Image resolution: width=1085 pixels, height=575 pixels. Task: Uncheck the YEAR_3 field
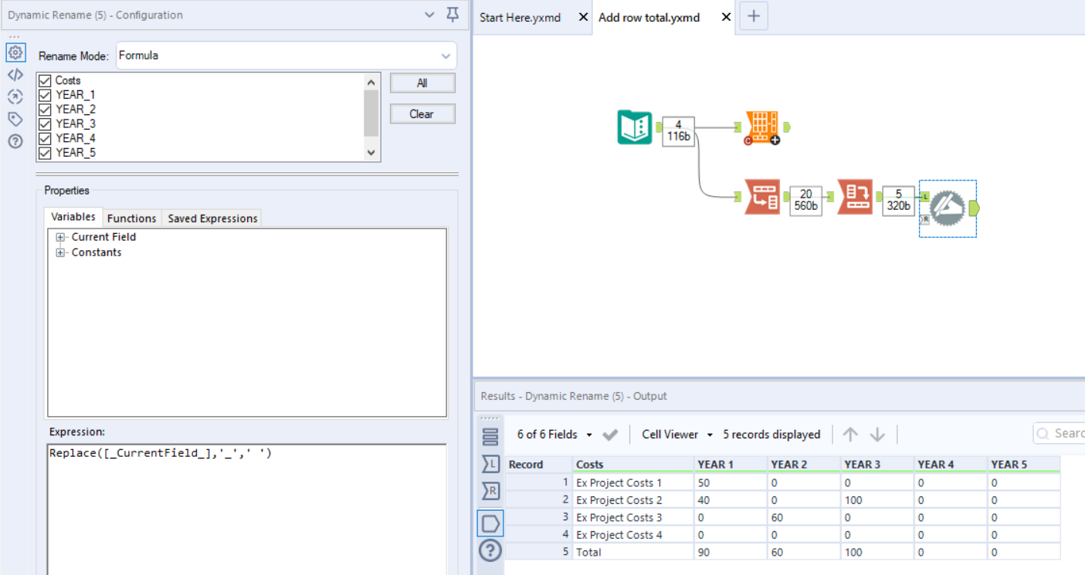click(45, 123)
